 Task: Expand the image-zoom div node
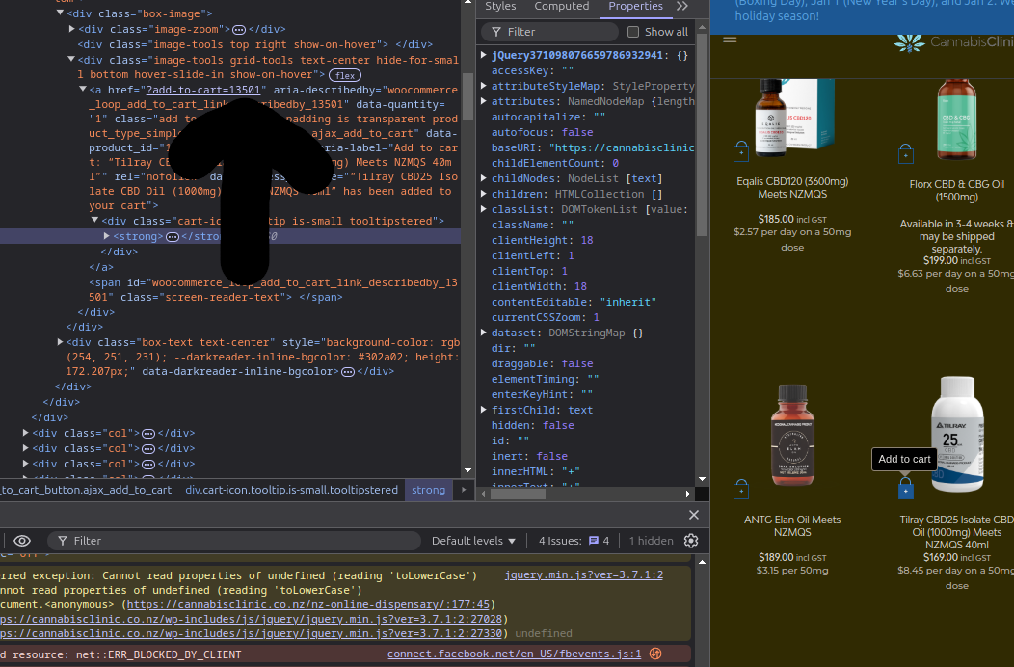[x=71, y=29]
